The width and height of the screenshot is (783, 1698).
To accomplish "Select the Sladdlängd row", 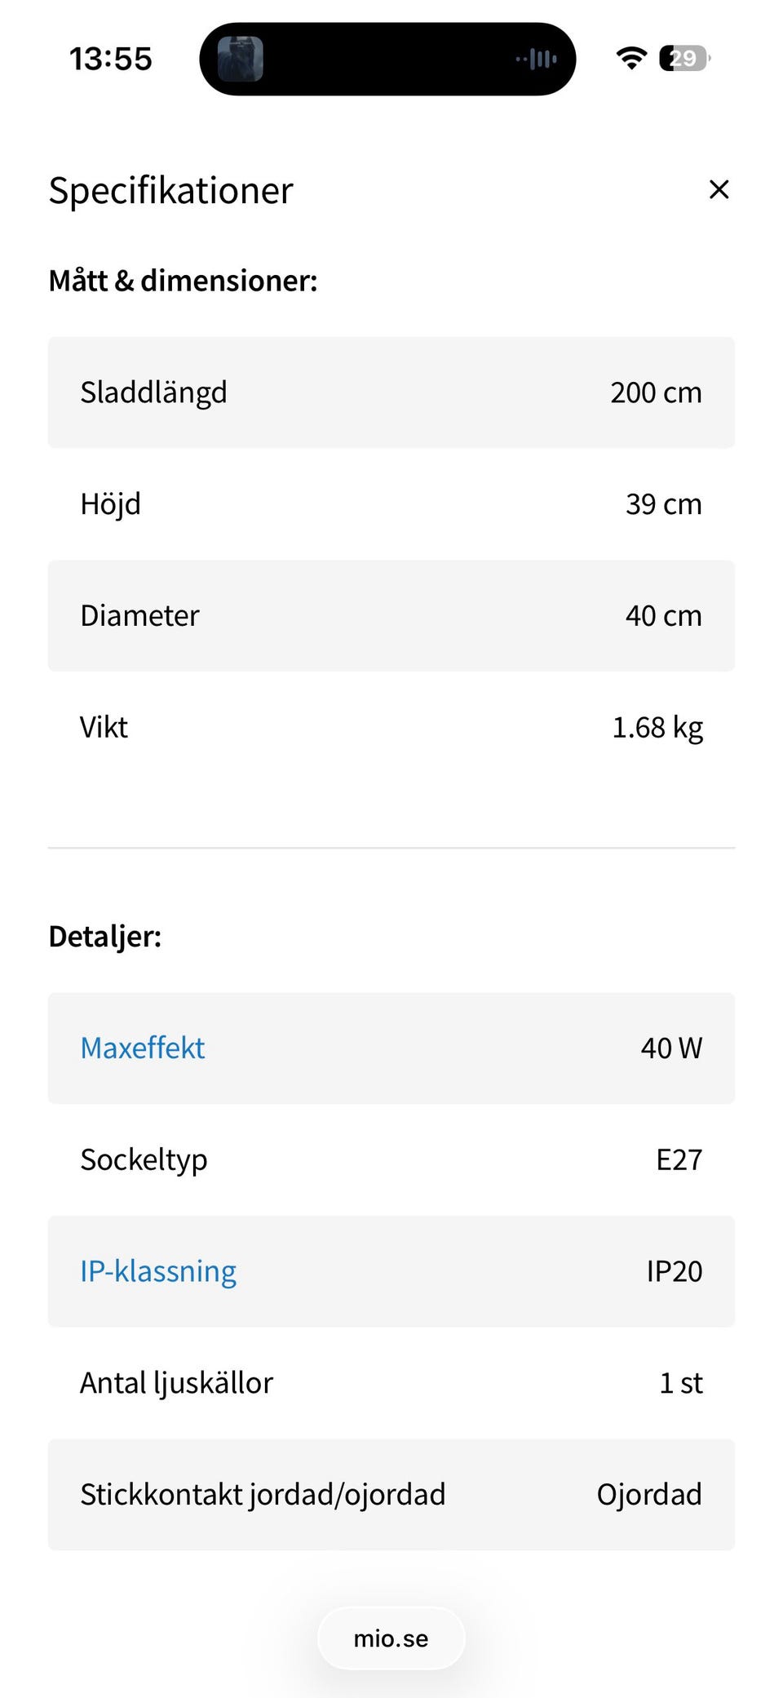I will pyautogui.click(x=391, y=392).
